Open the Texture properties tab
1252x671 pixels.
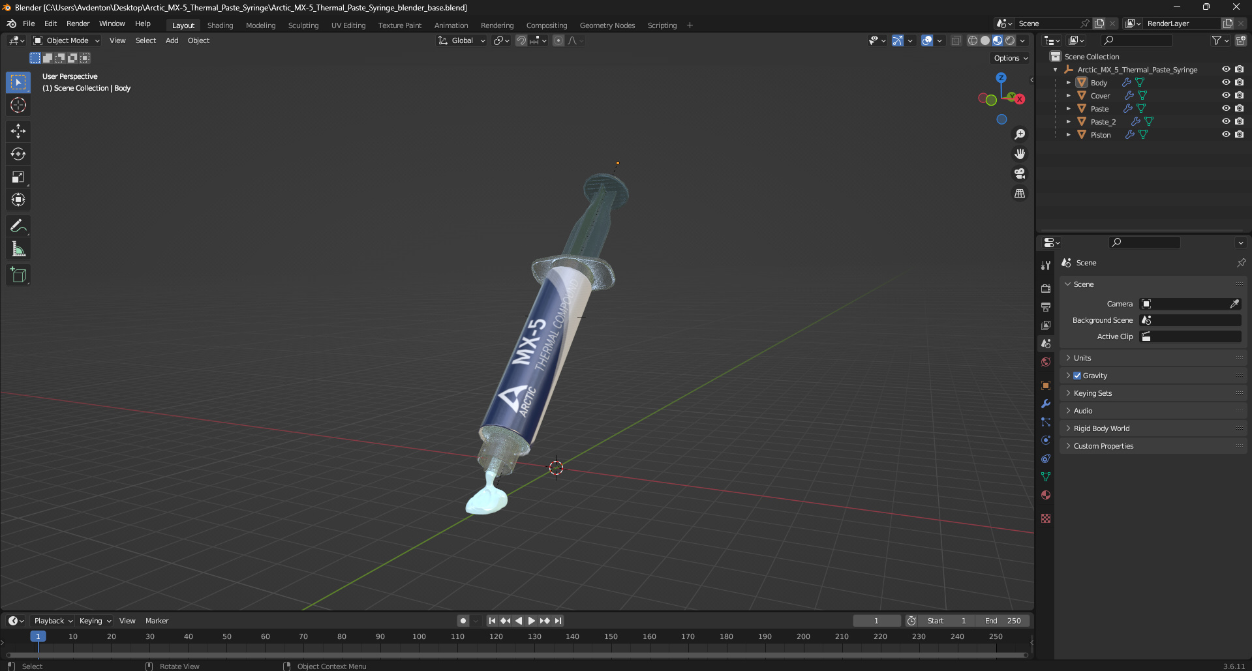coord(1046,518)
